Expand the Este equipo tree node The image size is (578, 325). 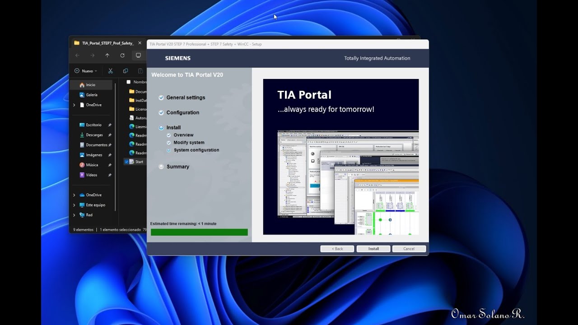click(x=74, y=205)
